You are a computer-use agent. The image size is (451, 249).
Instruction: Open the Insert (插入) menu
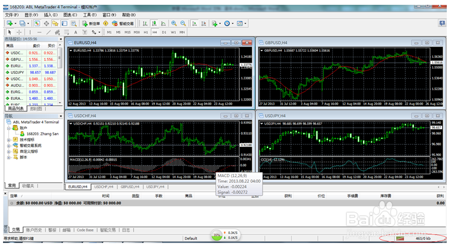click(51, 14)
